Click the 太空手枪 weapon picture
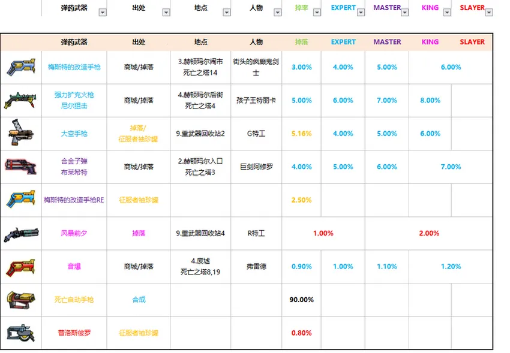Viewport: 510px width, 353px height. tap(20, 133)
